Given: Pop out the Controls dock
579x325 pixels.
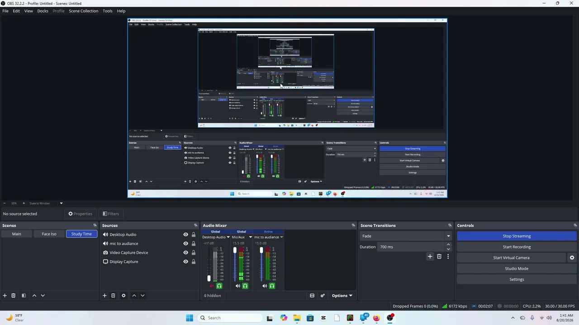Looking at the screenshot, I should click(575, 225).
